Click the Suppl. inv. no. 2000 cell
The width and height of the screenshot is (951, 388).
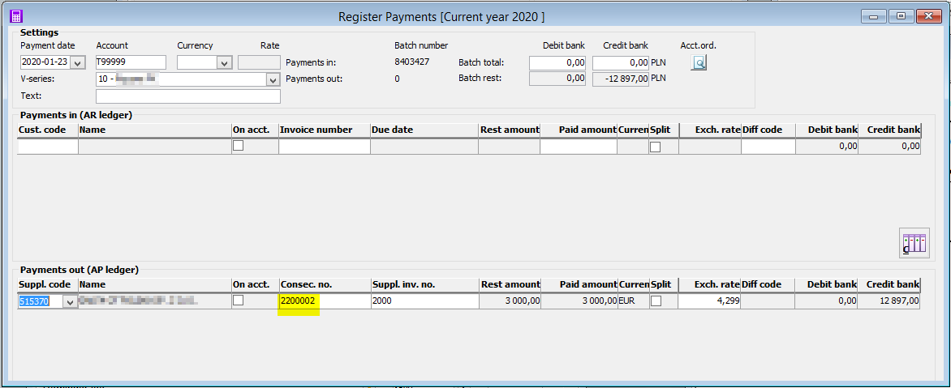click(424, 301)
